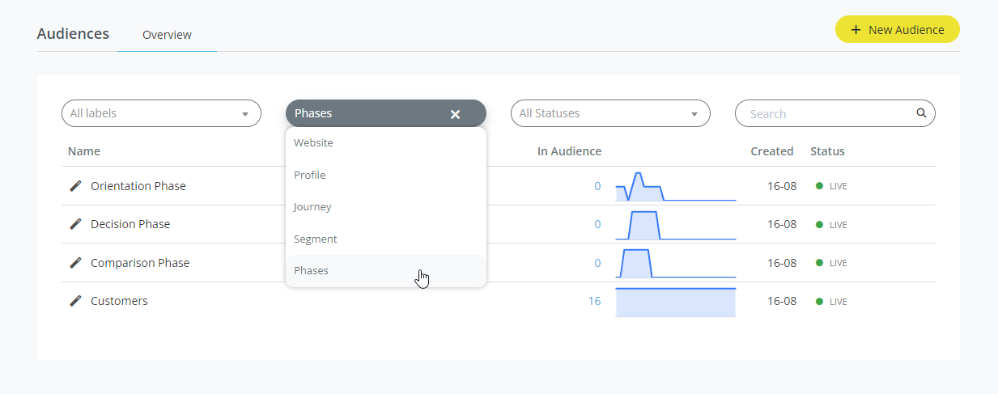Open the Customers audience
The image size is (998, 394).
click(x=119, y=301)
